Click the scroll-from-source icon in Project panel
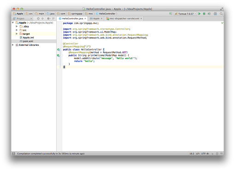The width and height of the screenshot is (235, 171). 38,18
